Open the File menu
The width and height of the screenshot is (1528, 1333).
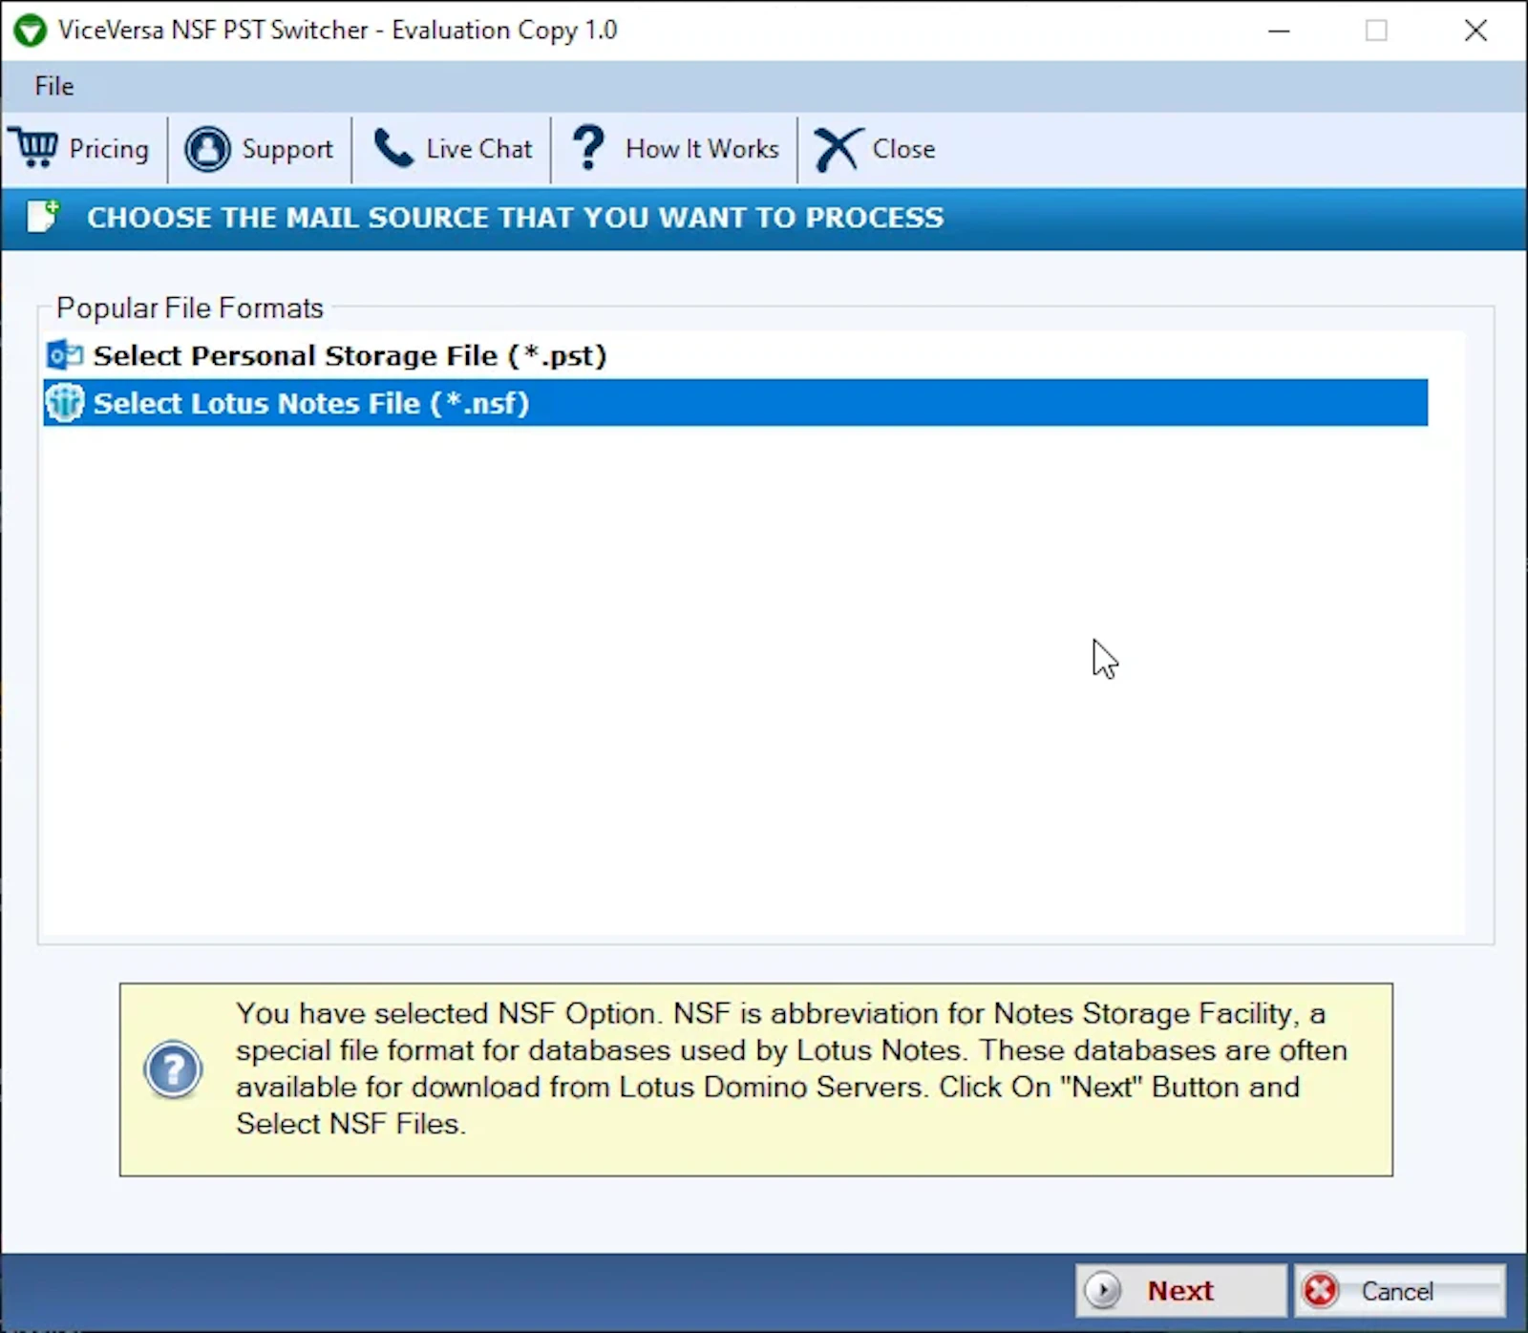[53, 86]
